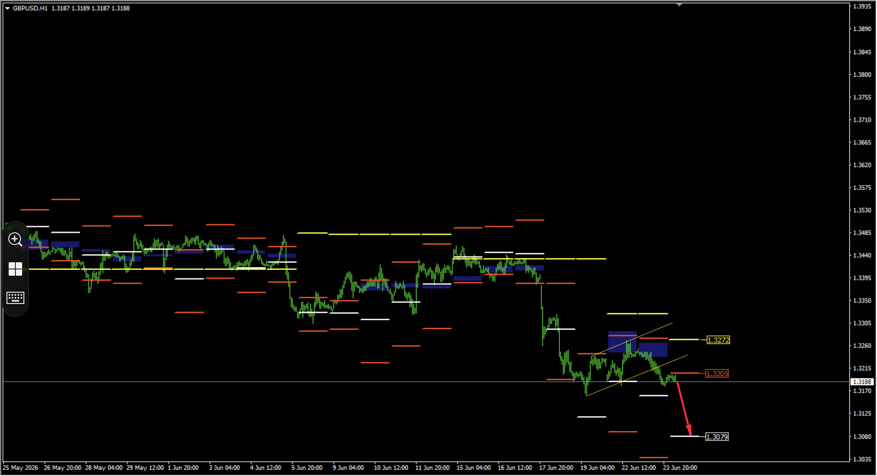Click the magnifier zoom-in icon
Image resolution: width=877 pixels, height=476 pixels.
(15, 239)
